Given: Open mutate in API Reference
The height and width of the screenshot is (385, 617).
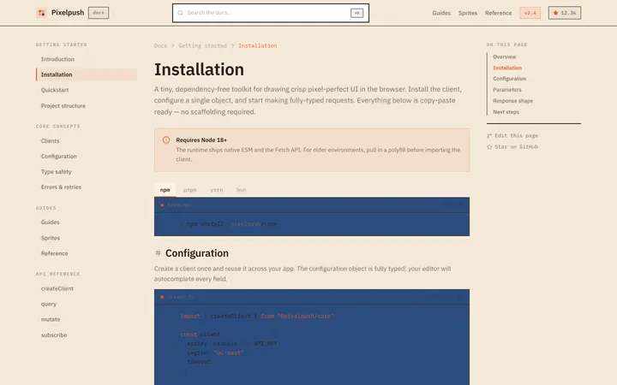Looking at the screenshot, I should (87, 319).
